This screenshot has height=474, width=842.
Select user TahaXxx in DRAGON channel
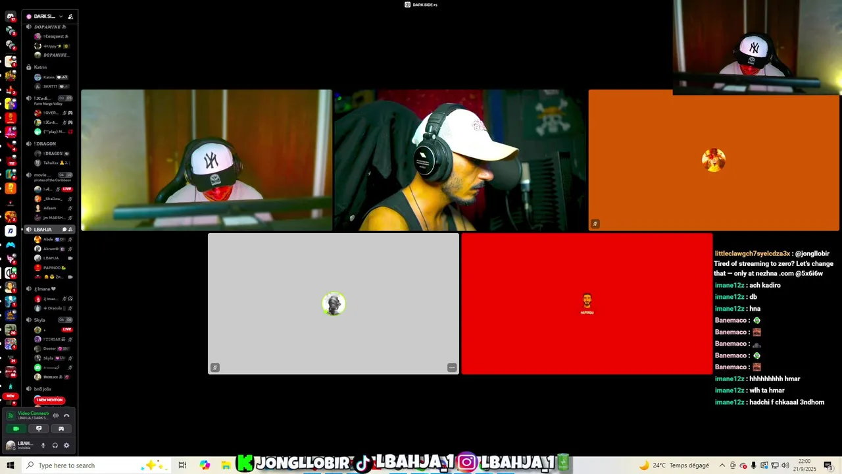coord(53,163)
